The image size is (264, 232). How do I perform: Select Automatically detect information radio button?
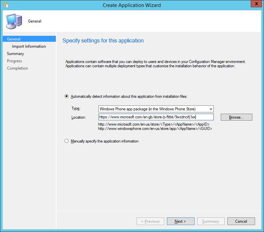coord(66,96)
